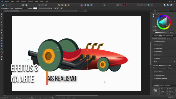Pick the eyedropper color picker icon
This screenshot has width=176, height=99.
click(x=158, y=14)
